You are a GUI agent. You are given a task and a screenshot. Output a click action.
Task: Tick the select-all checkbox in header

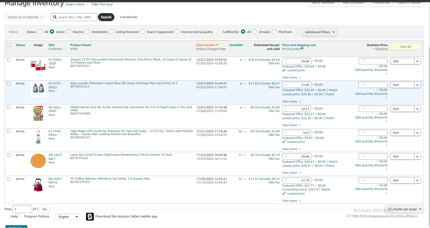pyautogui.click(x=9, y=45)
